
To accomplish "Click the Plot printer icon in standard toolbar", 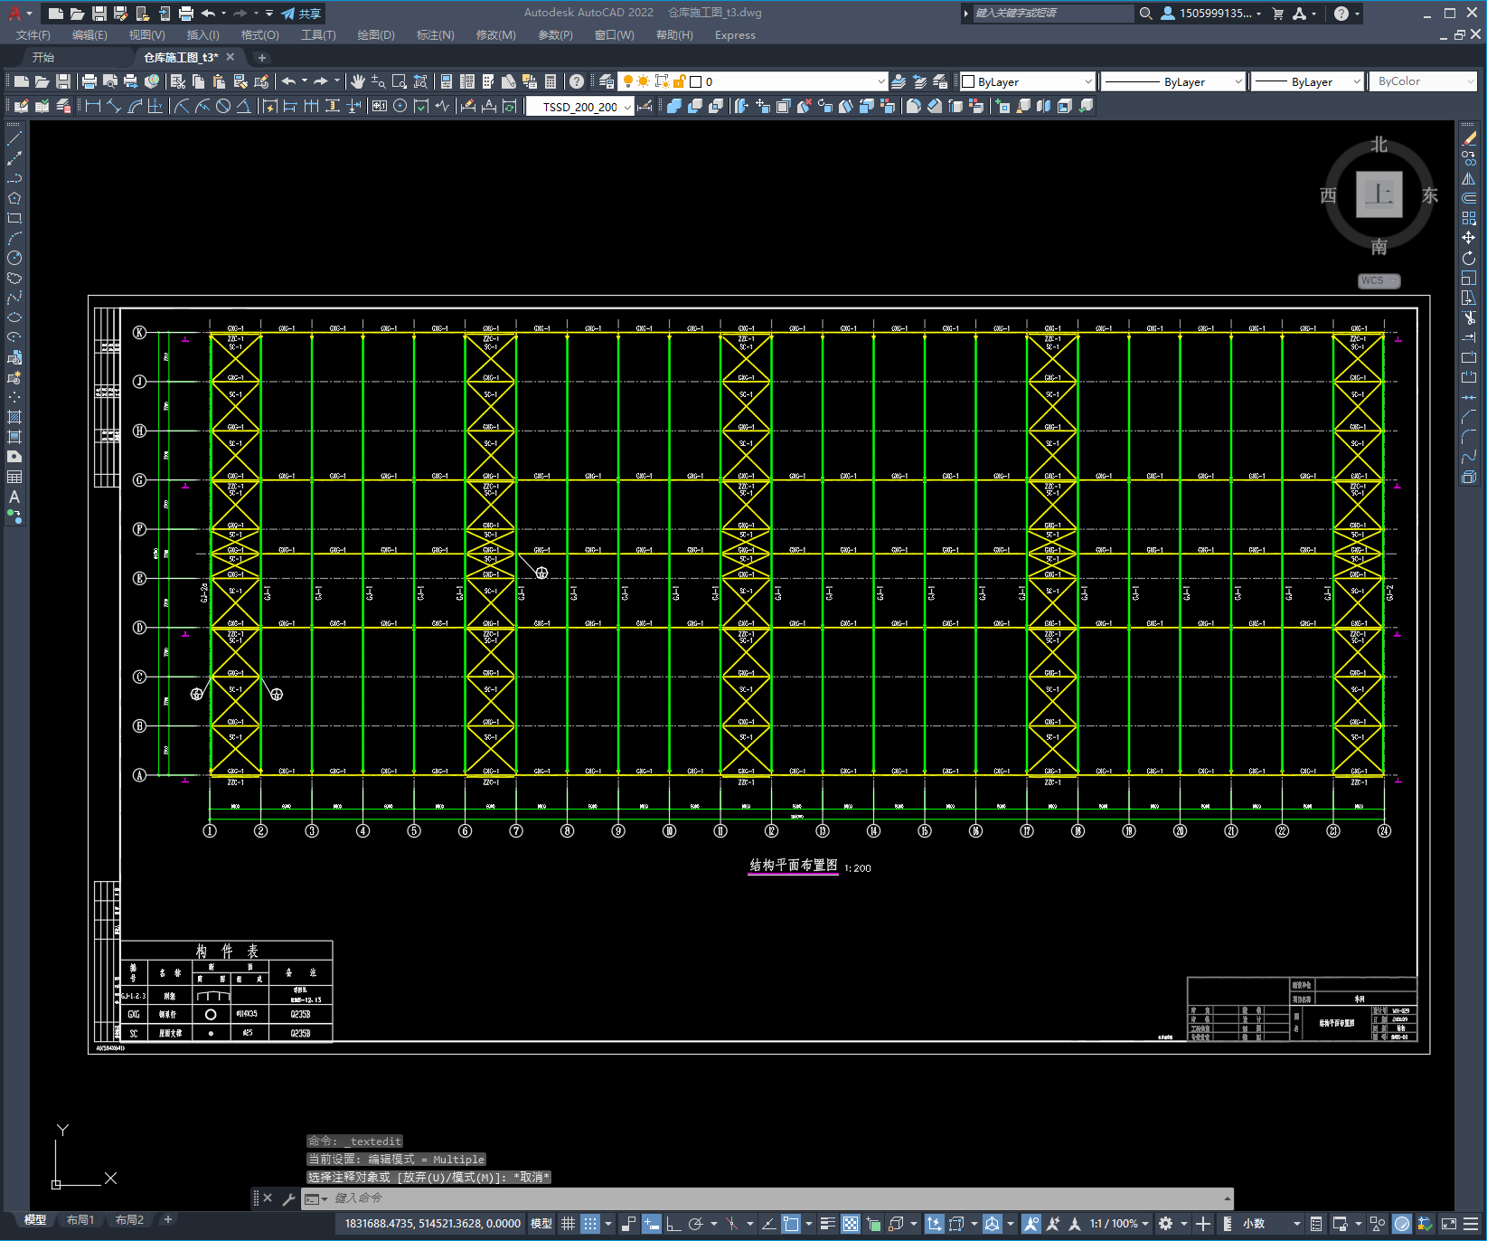I will pos(89,81).
